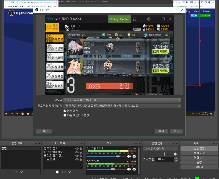
Task: Move source down in sources list
Action: (70, 172)
